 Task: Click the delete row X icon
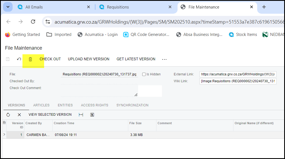[19, 115]
